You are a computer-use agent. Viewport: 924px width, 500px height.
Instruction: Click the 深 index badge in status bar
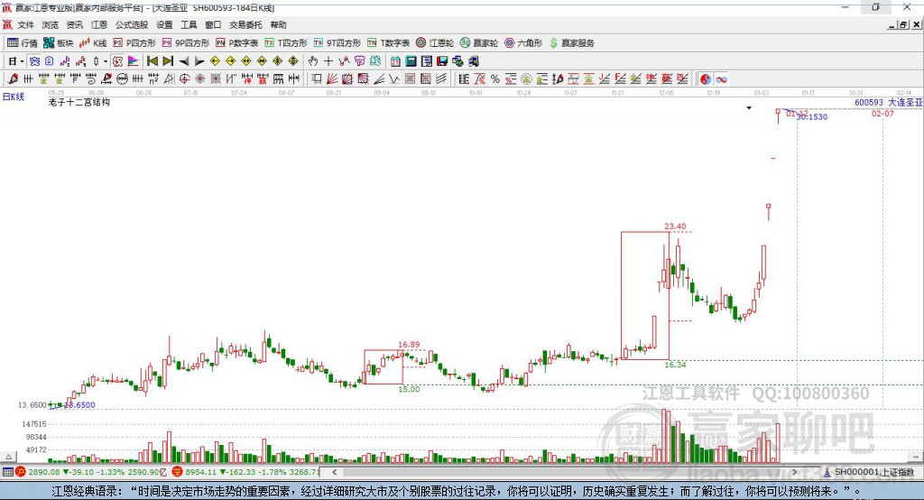(178, 472)
